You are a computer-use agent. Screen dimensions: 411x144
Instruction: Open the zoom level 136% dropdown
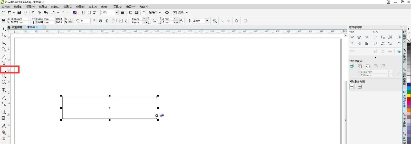117,13
